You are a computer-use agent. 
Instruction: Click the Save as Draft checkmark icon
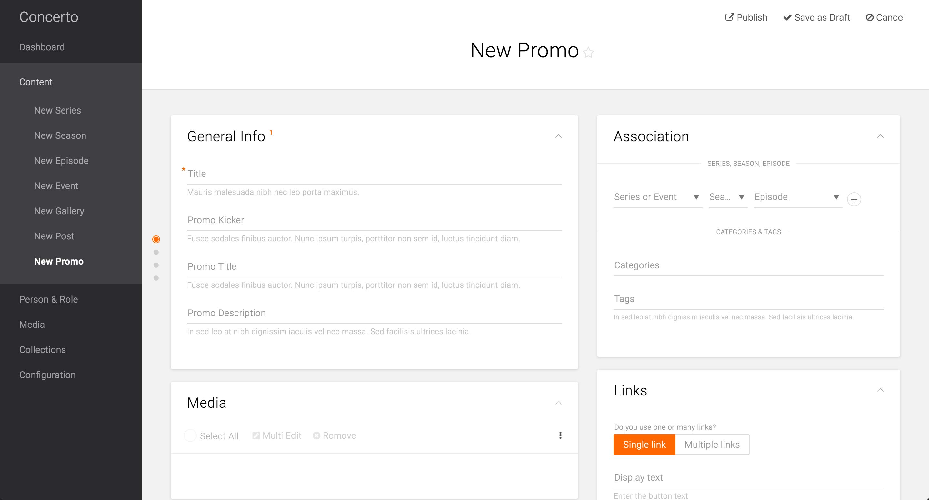tap(787, 18)
